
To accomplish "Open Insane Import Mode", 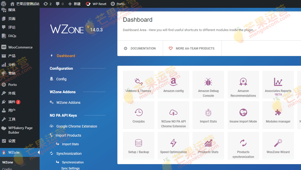I will tap(243, 115).
